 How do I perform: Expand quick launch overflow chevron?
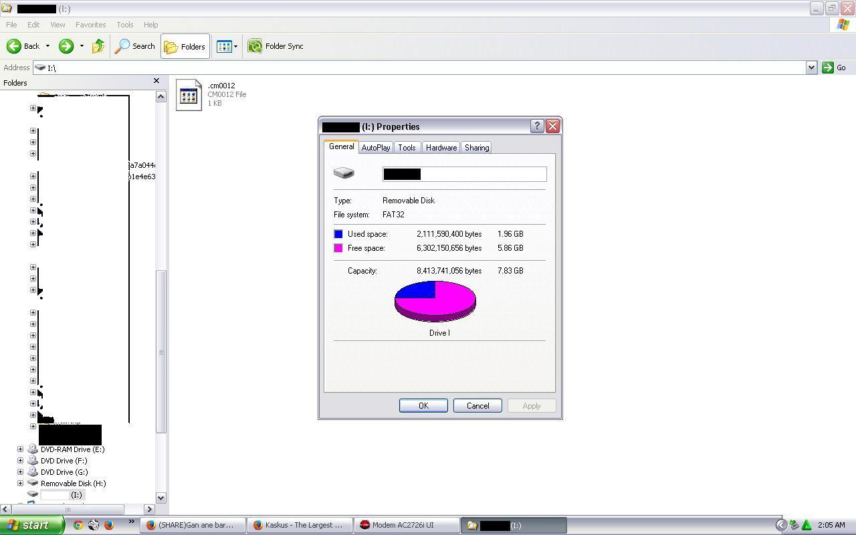(131, 522)
